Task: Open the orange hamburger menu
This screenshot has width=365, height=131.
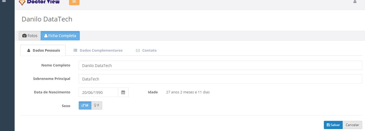Action: [x=74, y=2]
